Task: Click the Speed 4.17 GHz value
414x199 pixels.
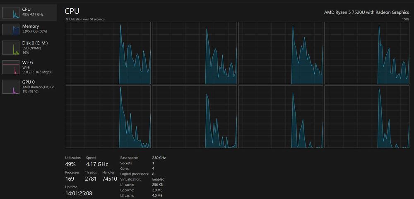Action: [x=97, y=164]
